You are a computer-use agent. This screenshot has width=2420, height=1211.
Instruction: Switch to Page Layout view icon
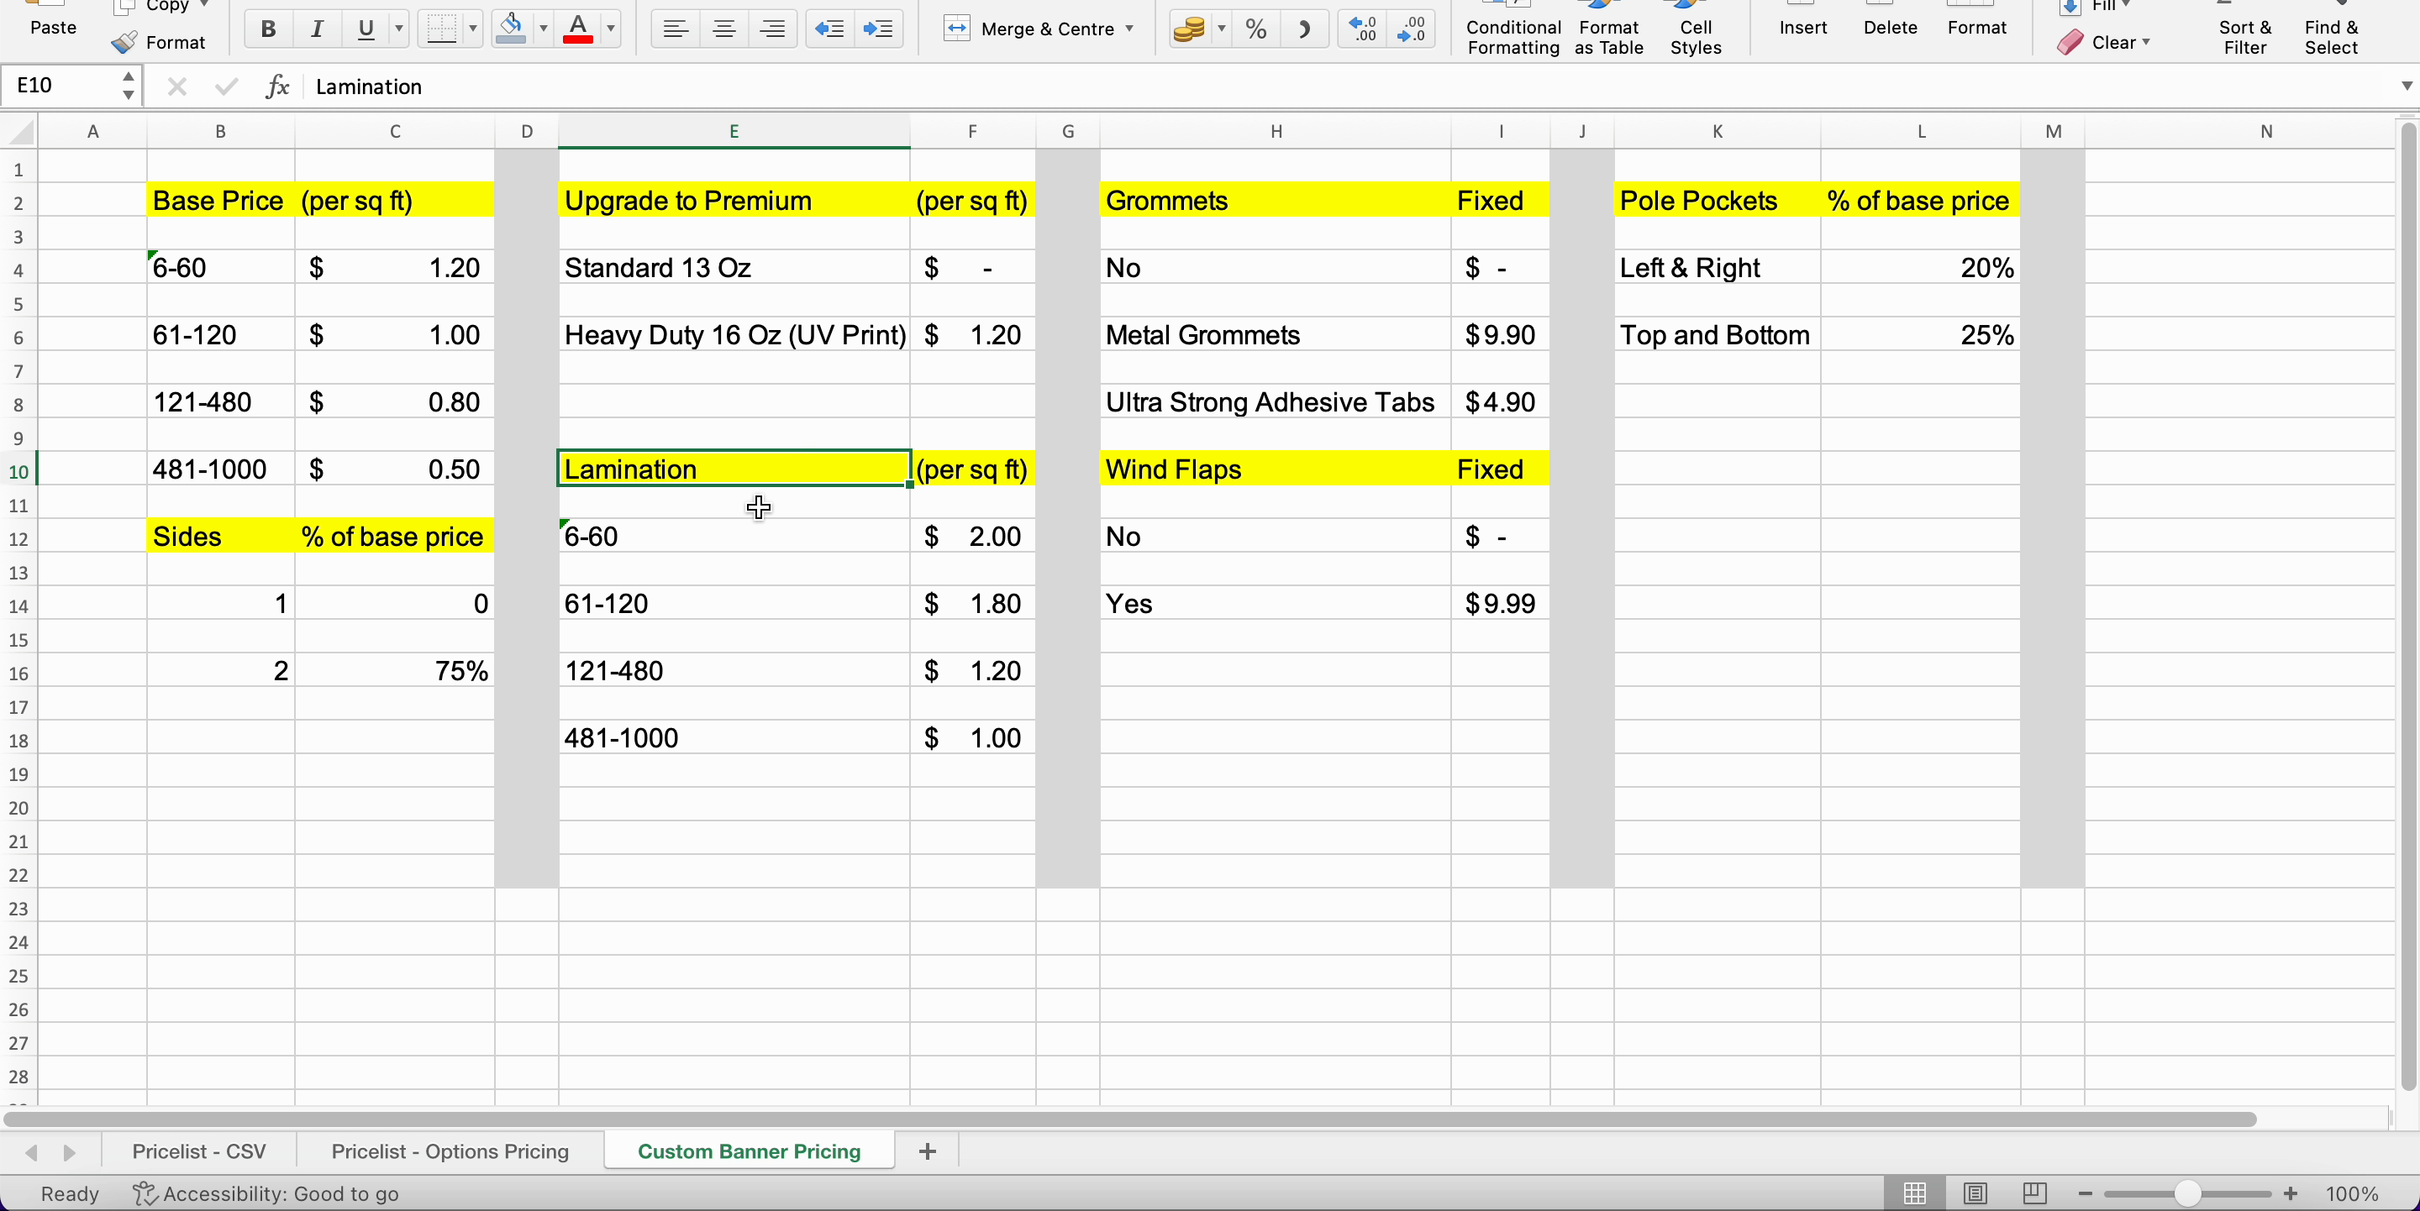coord(1975,1193)
